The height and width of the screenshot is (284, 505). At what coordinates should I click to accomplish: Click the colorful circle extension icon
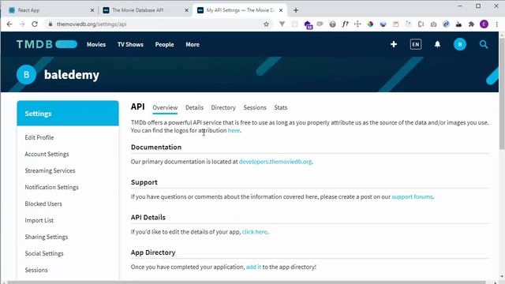pos(370,24)
